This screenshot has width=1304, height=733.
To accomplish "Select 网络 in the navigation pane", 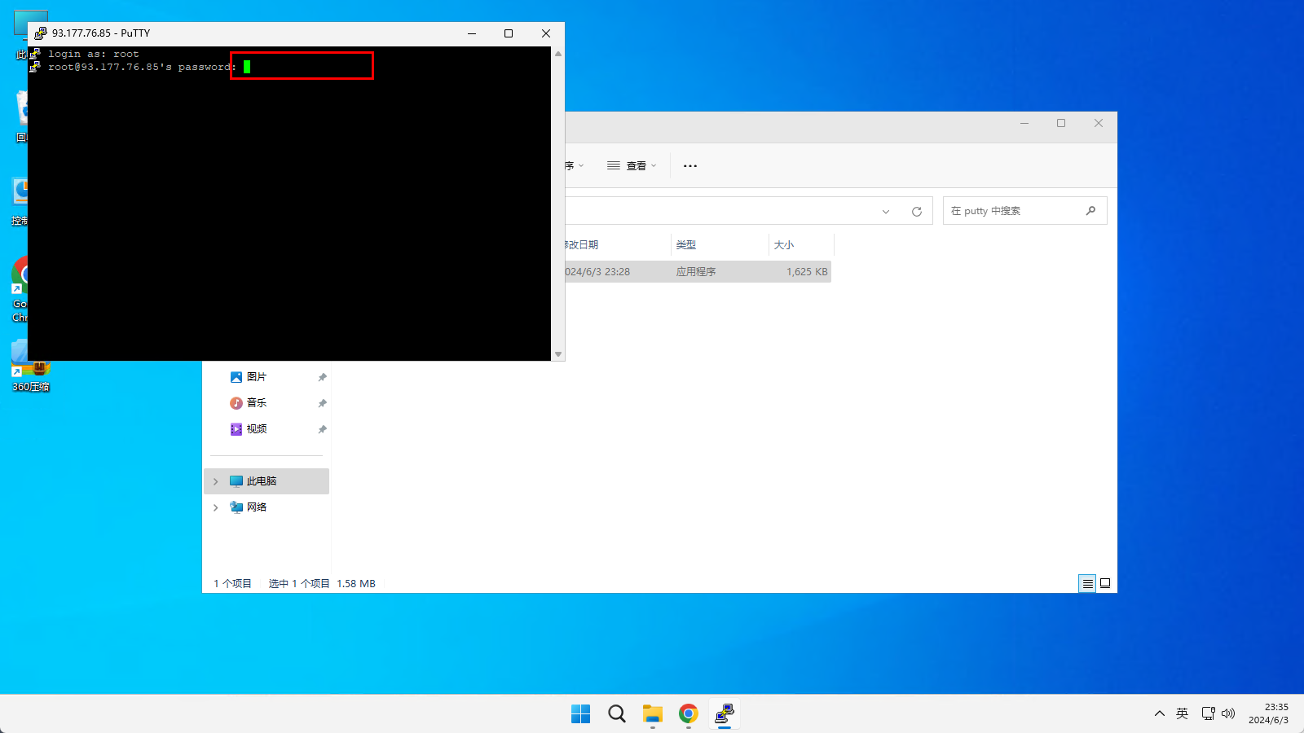I will pos(257,507).
